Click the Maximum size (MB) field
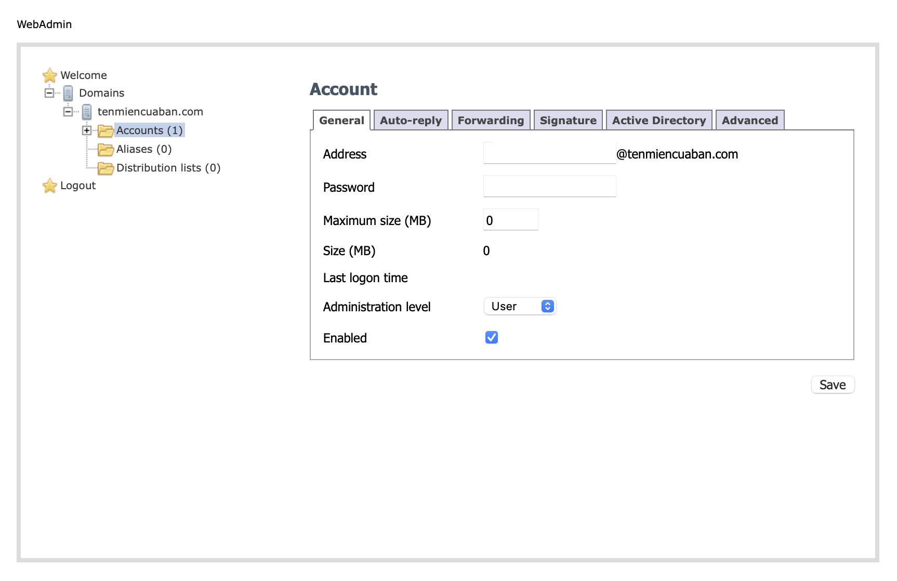The image size is (897, 581). pos(510,219)
